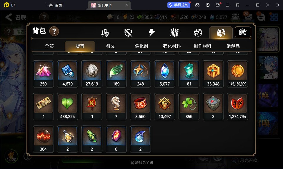Click 轻触后关闭 to close the backpack

point(142,163)
